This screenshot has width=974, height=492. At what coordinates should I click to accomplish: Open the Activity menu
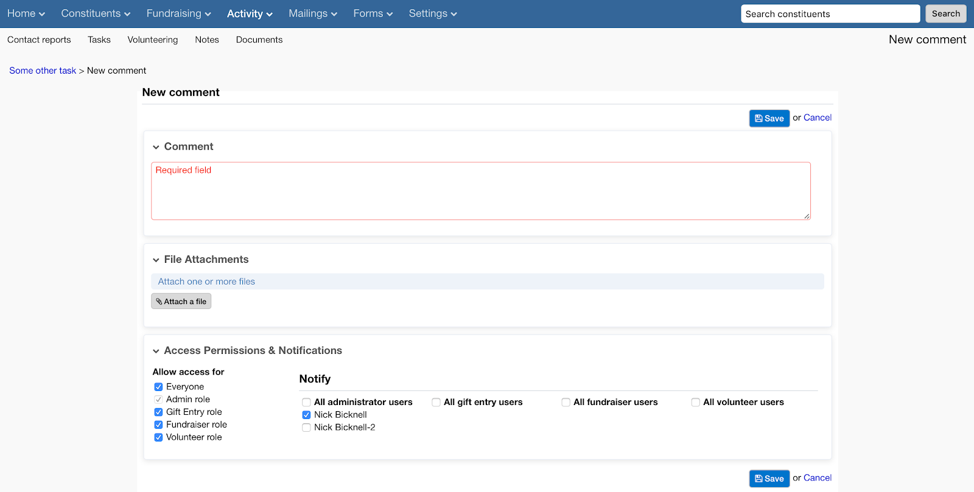(250, 13)
